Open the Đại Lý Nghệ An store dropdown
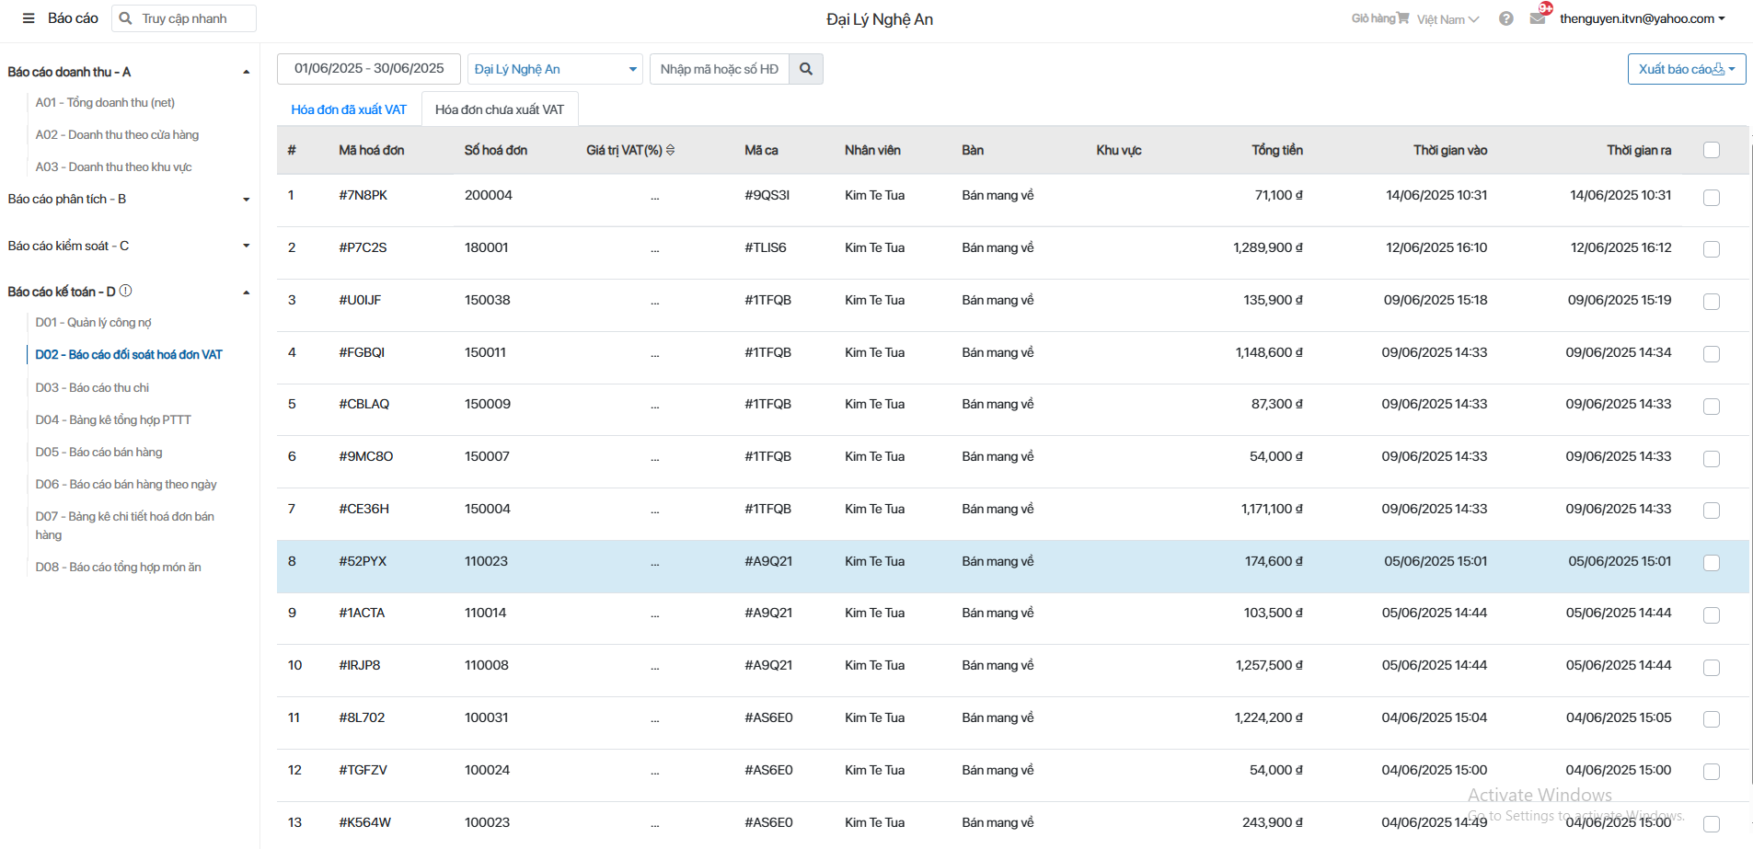 [555, 69]
